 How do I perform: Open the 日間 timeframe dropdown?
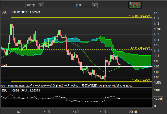coord(86,5)
